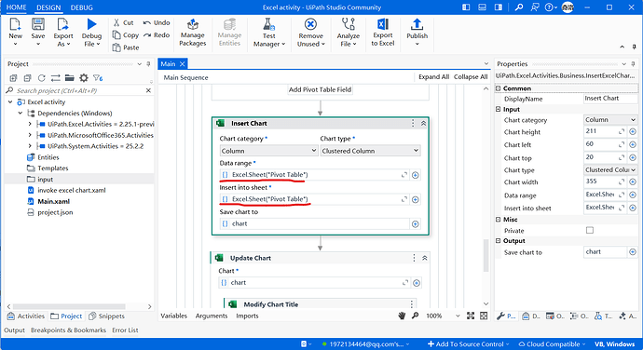Click Save chart to field
This screenshot has height=350, width=643.
315,223
